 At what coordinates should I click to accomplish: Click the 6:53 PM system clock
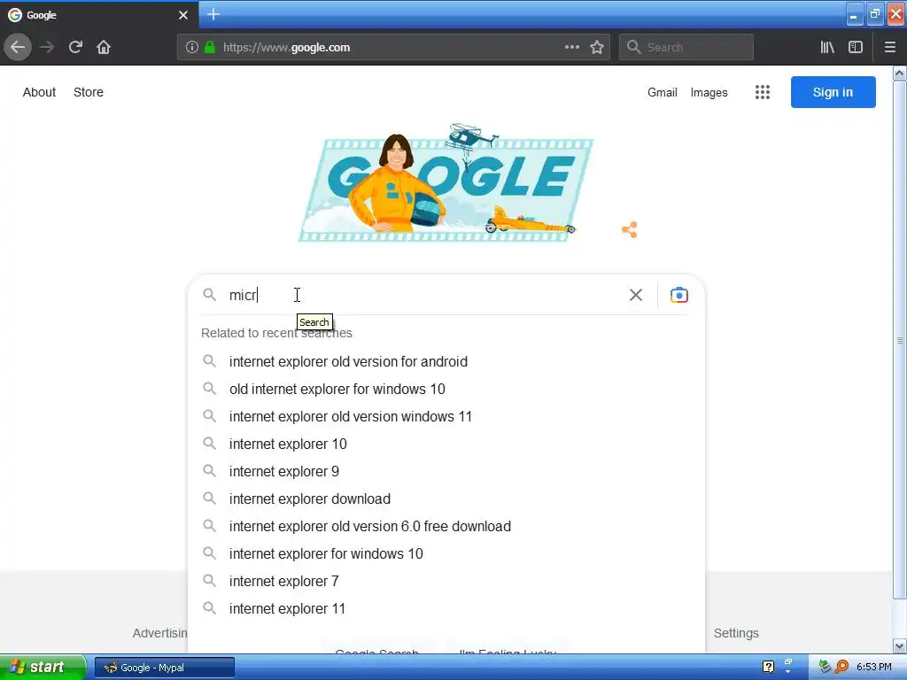[873, 668]
